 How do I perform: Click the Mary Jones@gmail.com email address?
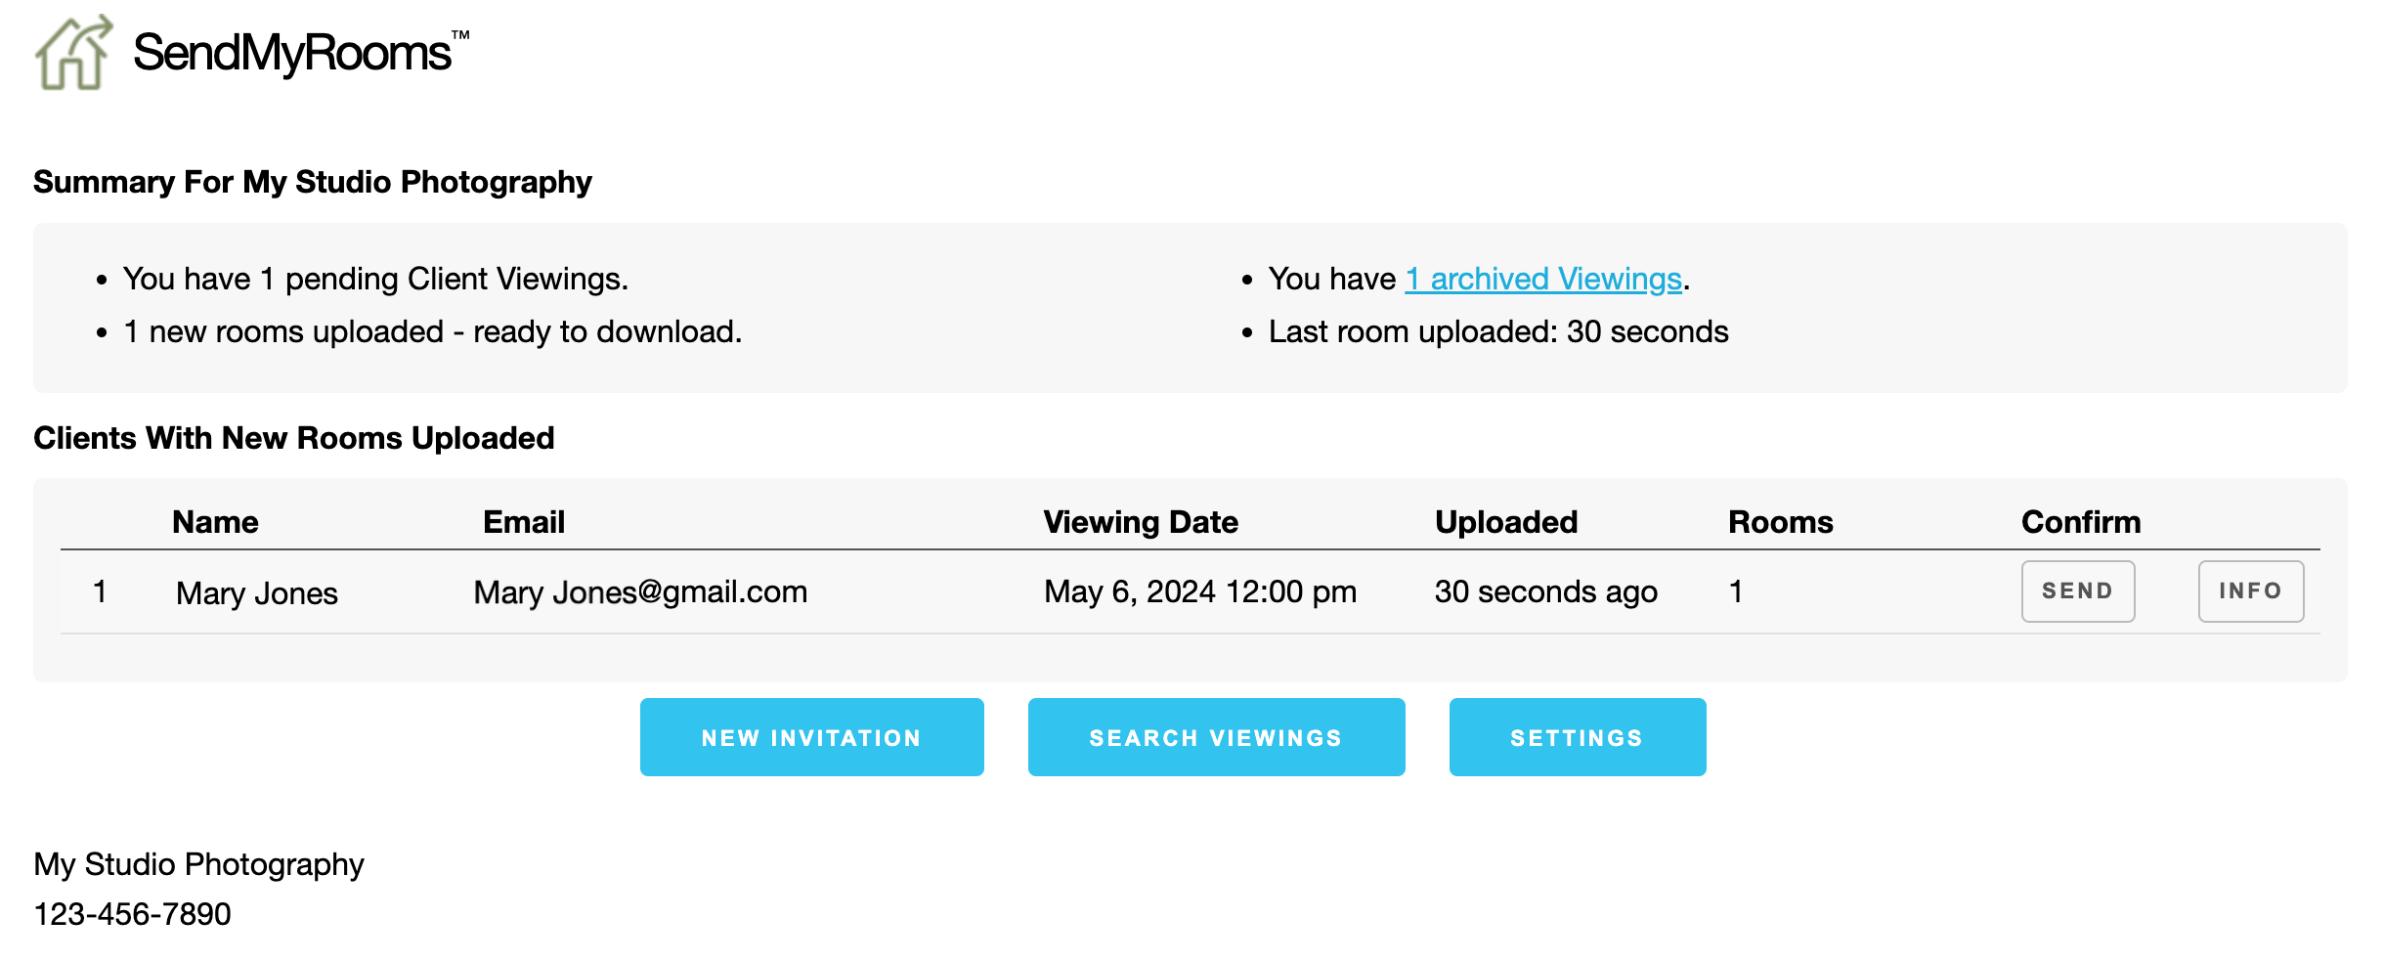pyautogui.click(x=640, y=592)
